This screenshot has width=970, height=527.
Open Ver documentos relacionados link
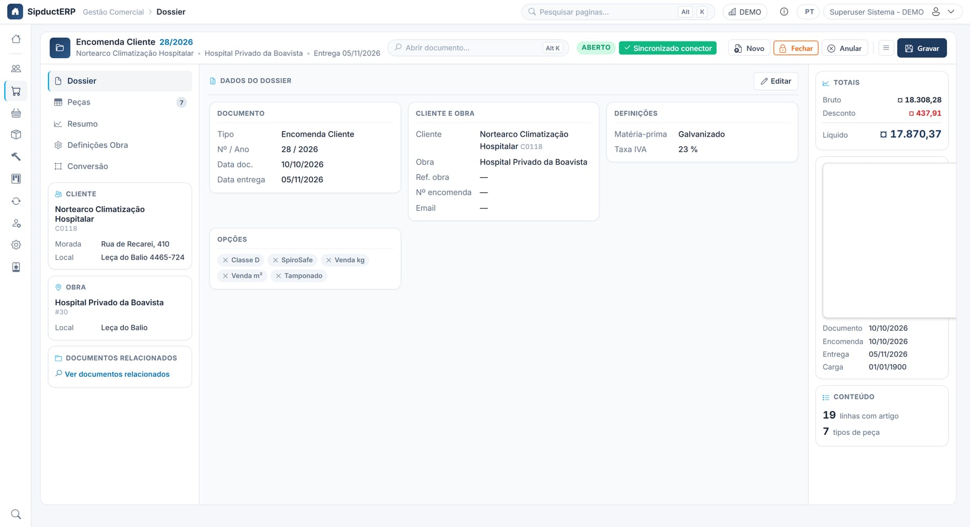pyautogui.click(x=117, y=374)
